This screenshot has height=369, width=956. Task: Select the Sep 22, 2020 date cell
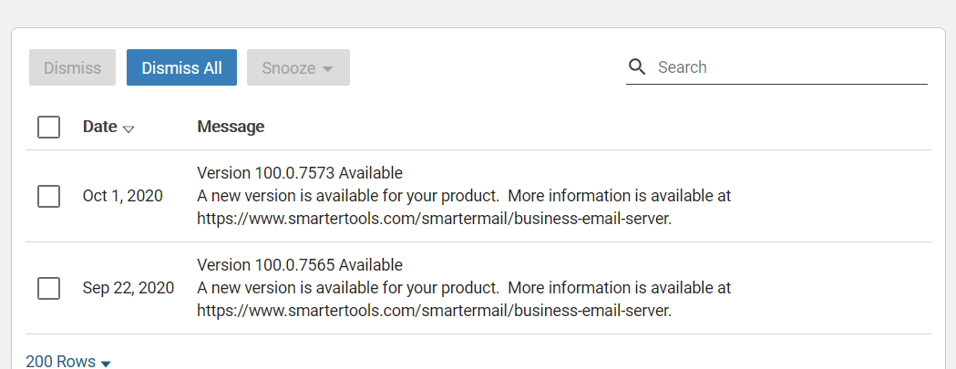pyautogui.click(x=128, y=288)
